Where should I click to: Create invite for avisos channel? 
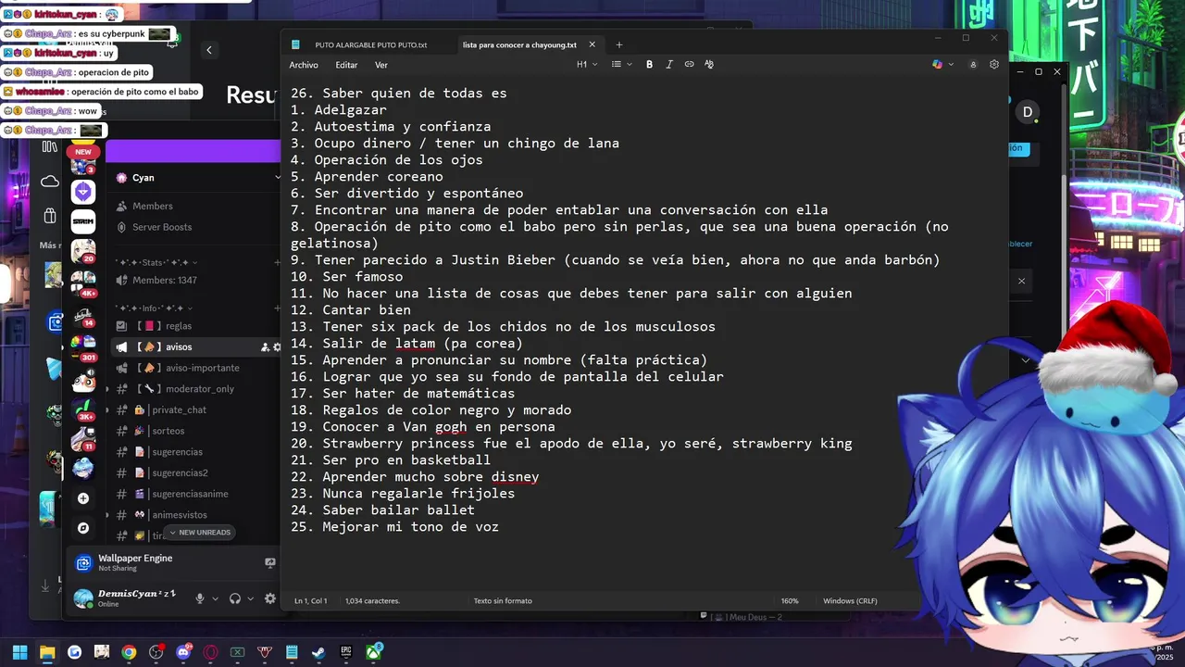coord(265,347)
